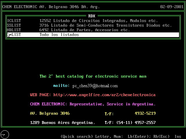
Task: Click the round clock icon at the bottom left
Action: [5, 134]
